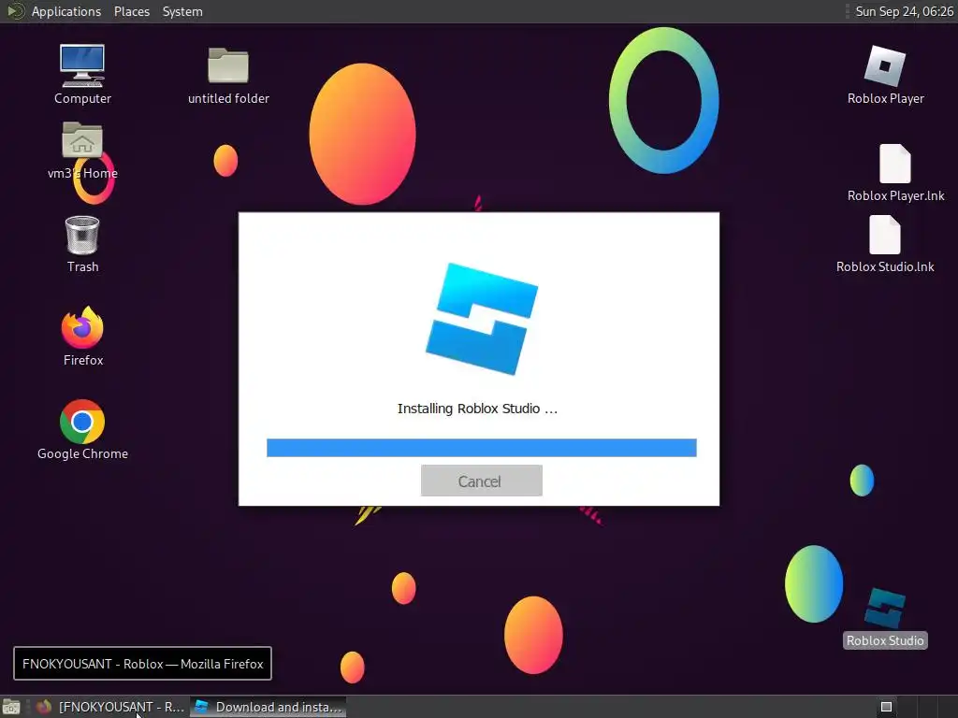The height and width of the screenshot is (718, 958).
Task: Cancel the Roblox Studio installation
Action: [482, 481]
